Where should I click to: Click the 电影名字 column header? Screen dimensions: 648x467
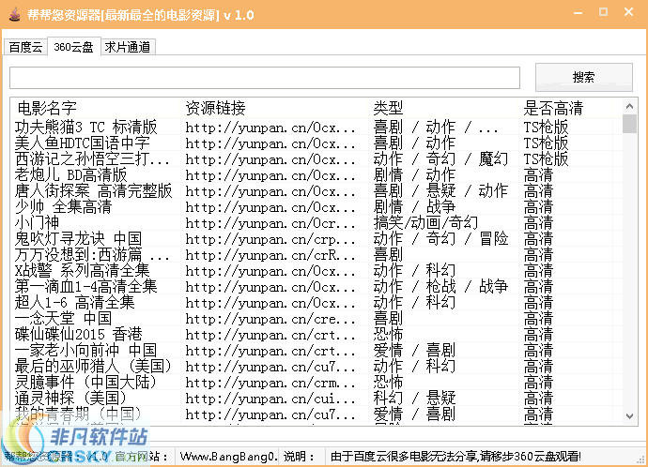pyautogui.click(x=47, y=108)
